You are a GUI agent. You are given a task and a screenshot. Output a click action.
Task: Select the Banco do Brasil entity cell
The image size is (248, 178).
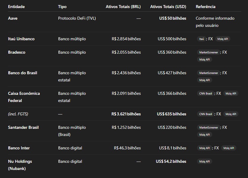tap(23, 73)
